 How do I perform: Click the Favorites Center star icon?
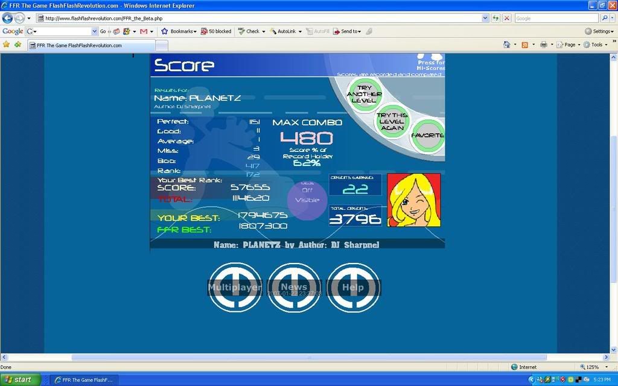click(6, 45)
